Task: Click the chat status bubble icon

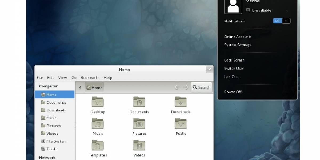Action: pos(248,10)
